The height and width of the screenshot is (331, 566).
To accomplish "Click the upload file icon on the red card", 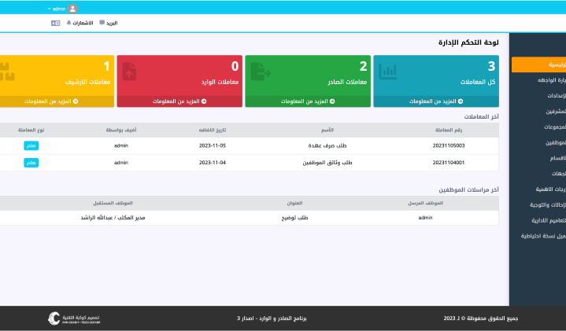I will pos(129,72).
